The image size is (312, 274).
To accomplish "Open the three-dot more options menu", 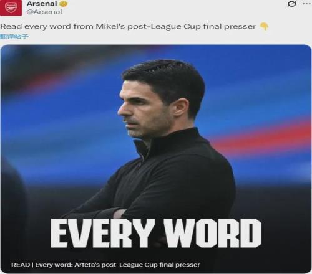I will [307, 4].
